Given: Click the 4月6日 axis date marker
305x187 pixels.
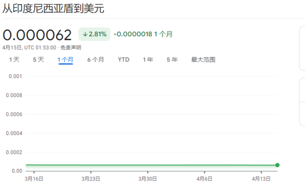Looking at the screenshot, I should pos(204,178).
